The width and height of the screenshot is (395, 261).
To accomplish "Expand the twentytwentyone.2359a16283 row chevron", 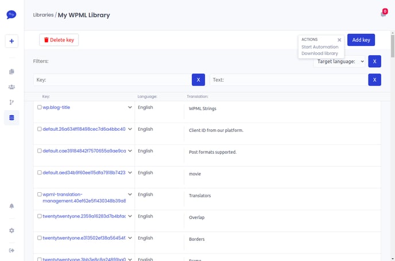I will pos(130,216).
